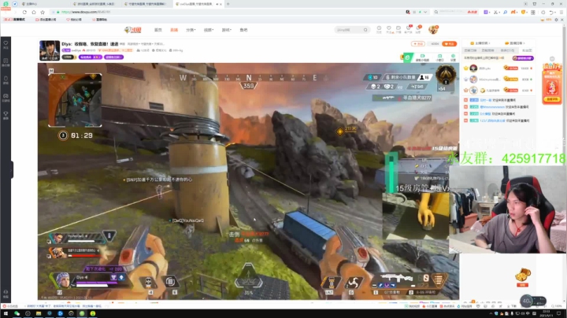This screenshot has height=318, width=567.
Task: Open the browser hamburger menu icon
Action: coord(561,12)
